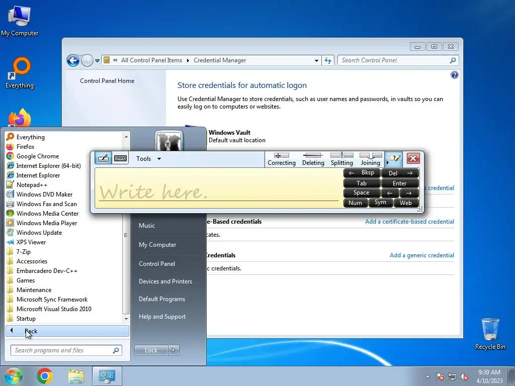Go back in Credential Manager window

coord(73,60)
